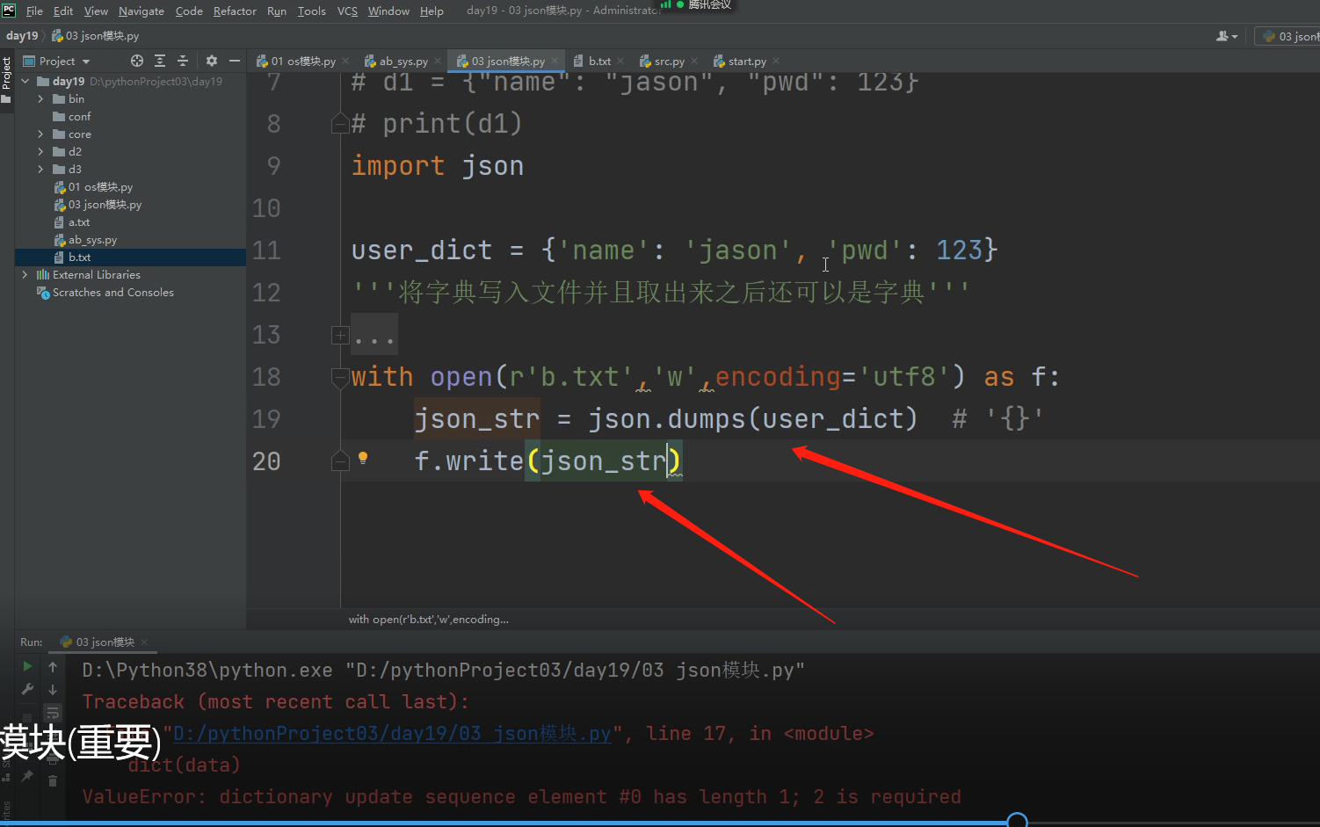Click fold marker beside line 8
Screen dimensions: 1320x827
tap(340, 124)
